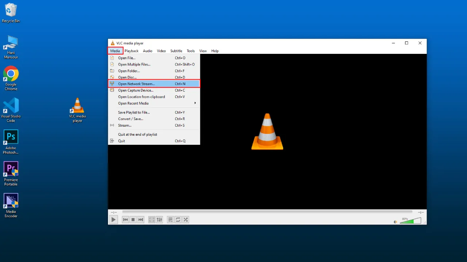Viewport: 467px width, 262px height.
Task: Select the Adobe Photoshop desktop shortcut
Action: (x=11, y=142)
